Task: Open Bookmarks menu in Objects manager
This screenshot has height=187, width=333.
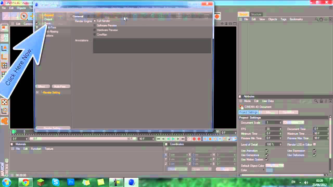Action: [296, 19]
